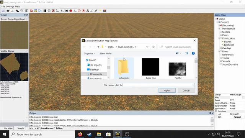Toggle auto-hide pin on Output panel
This screenshot has height=138, width=245.
pyautogui.click(x=210, y=113)
